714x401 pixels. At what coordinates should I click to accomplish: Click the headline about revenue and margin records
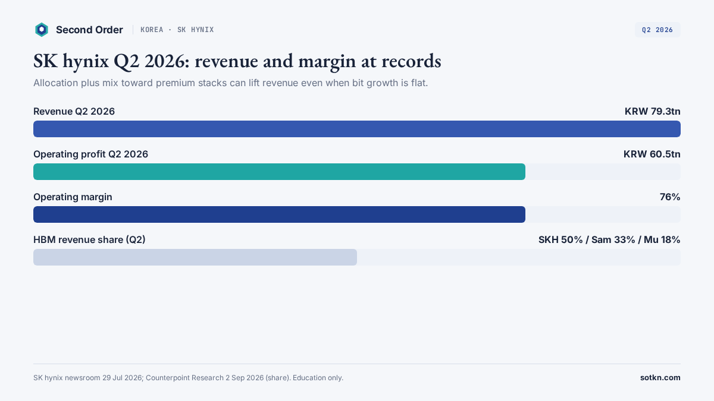click(x=237, y=61)
